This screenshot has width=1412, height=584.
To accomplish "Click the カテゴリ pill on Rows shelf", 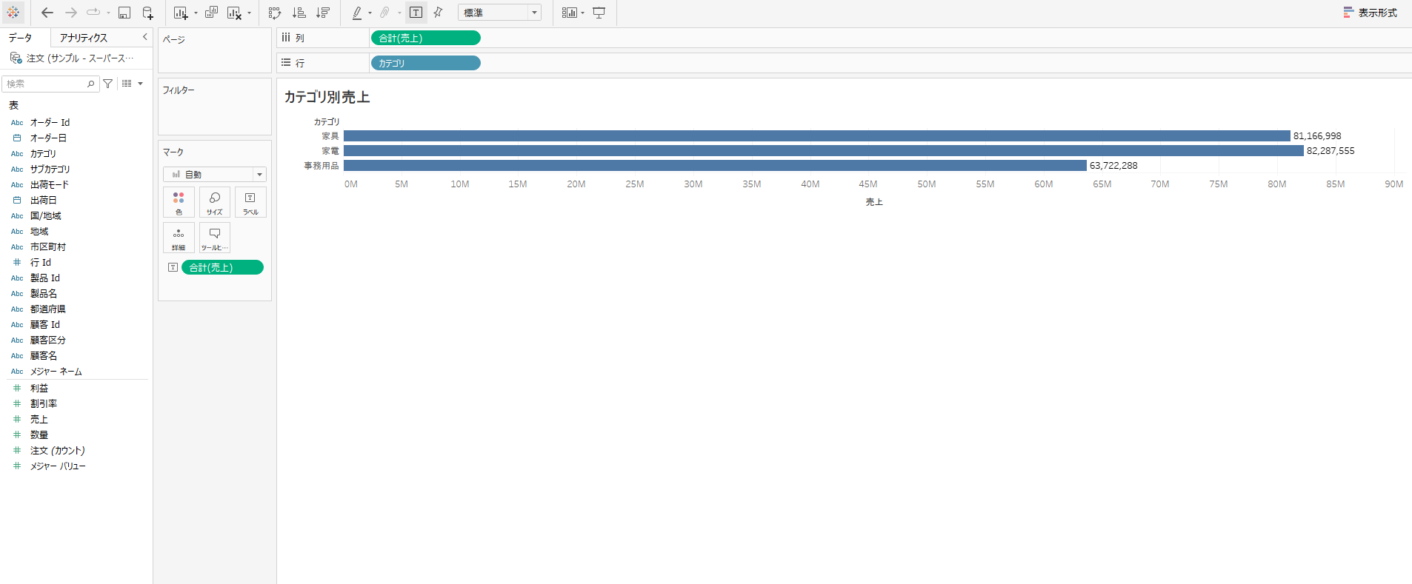I will pos(425,63).
